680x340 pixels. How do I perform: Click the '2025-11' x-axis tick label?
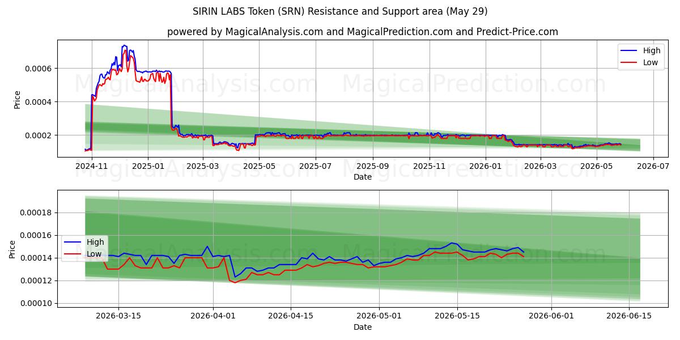point(429,166)
